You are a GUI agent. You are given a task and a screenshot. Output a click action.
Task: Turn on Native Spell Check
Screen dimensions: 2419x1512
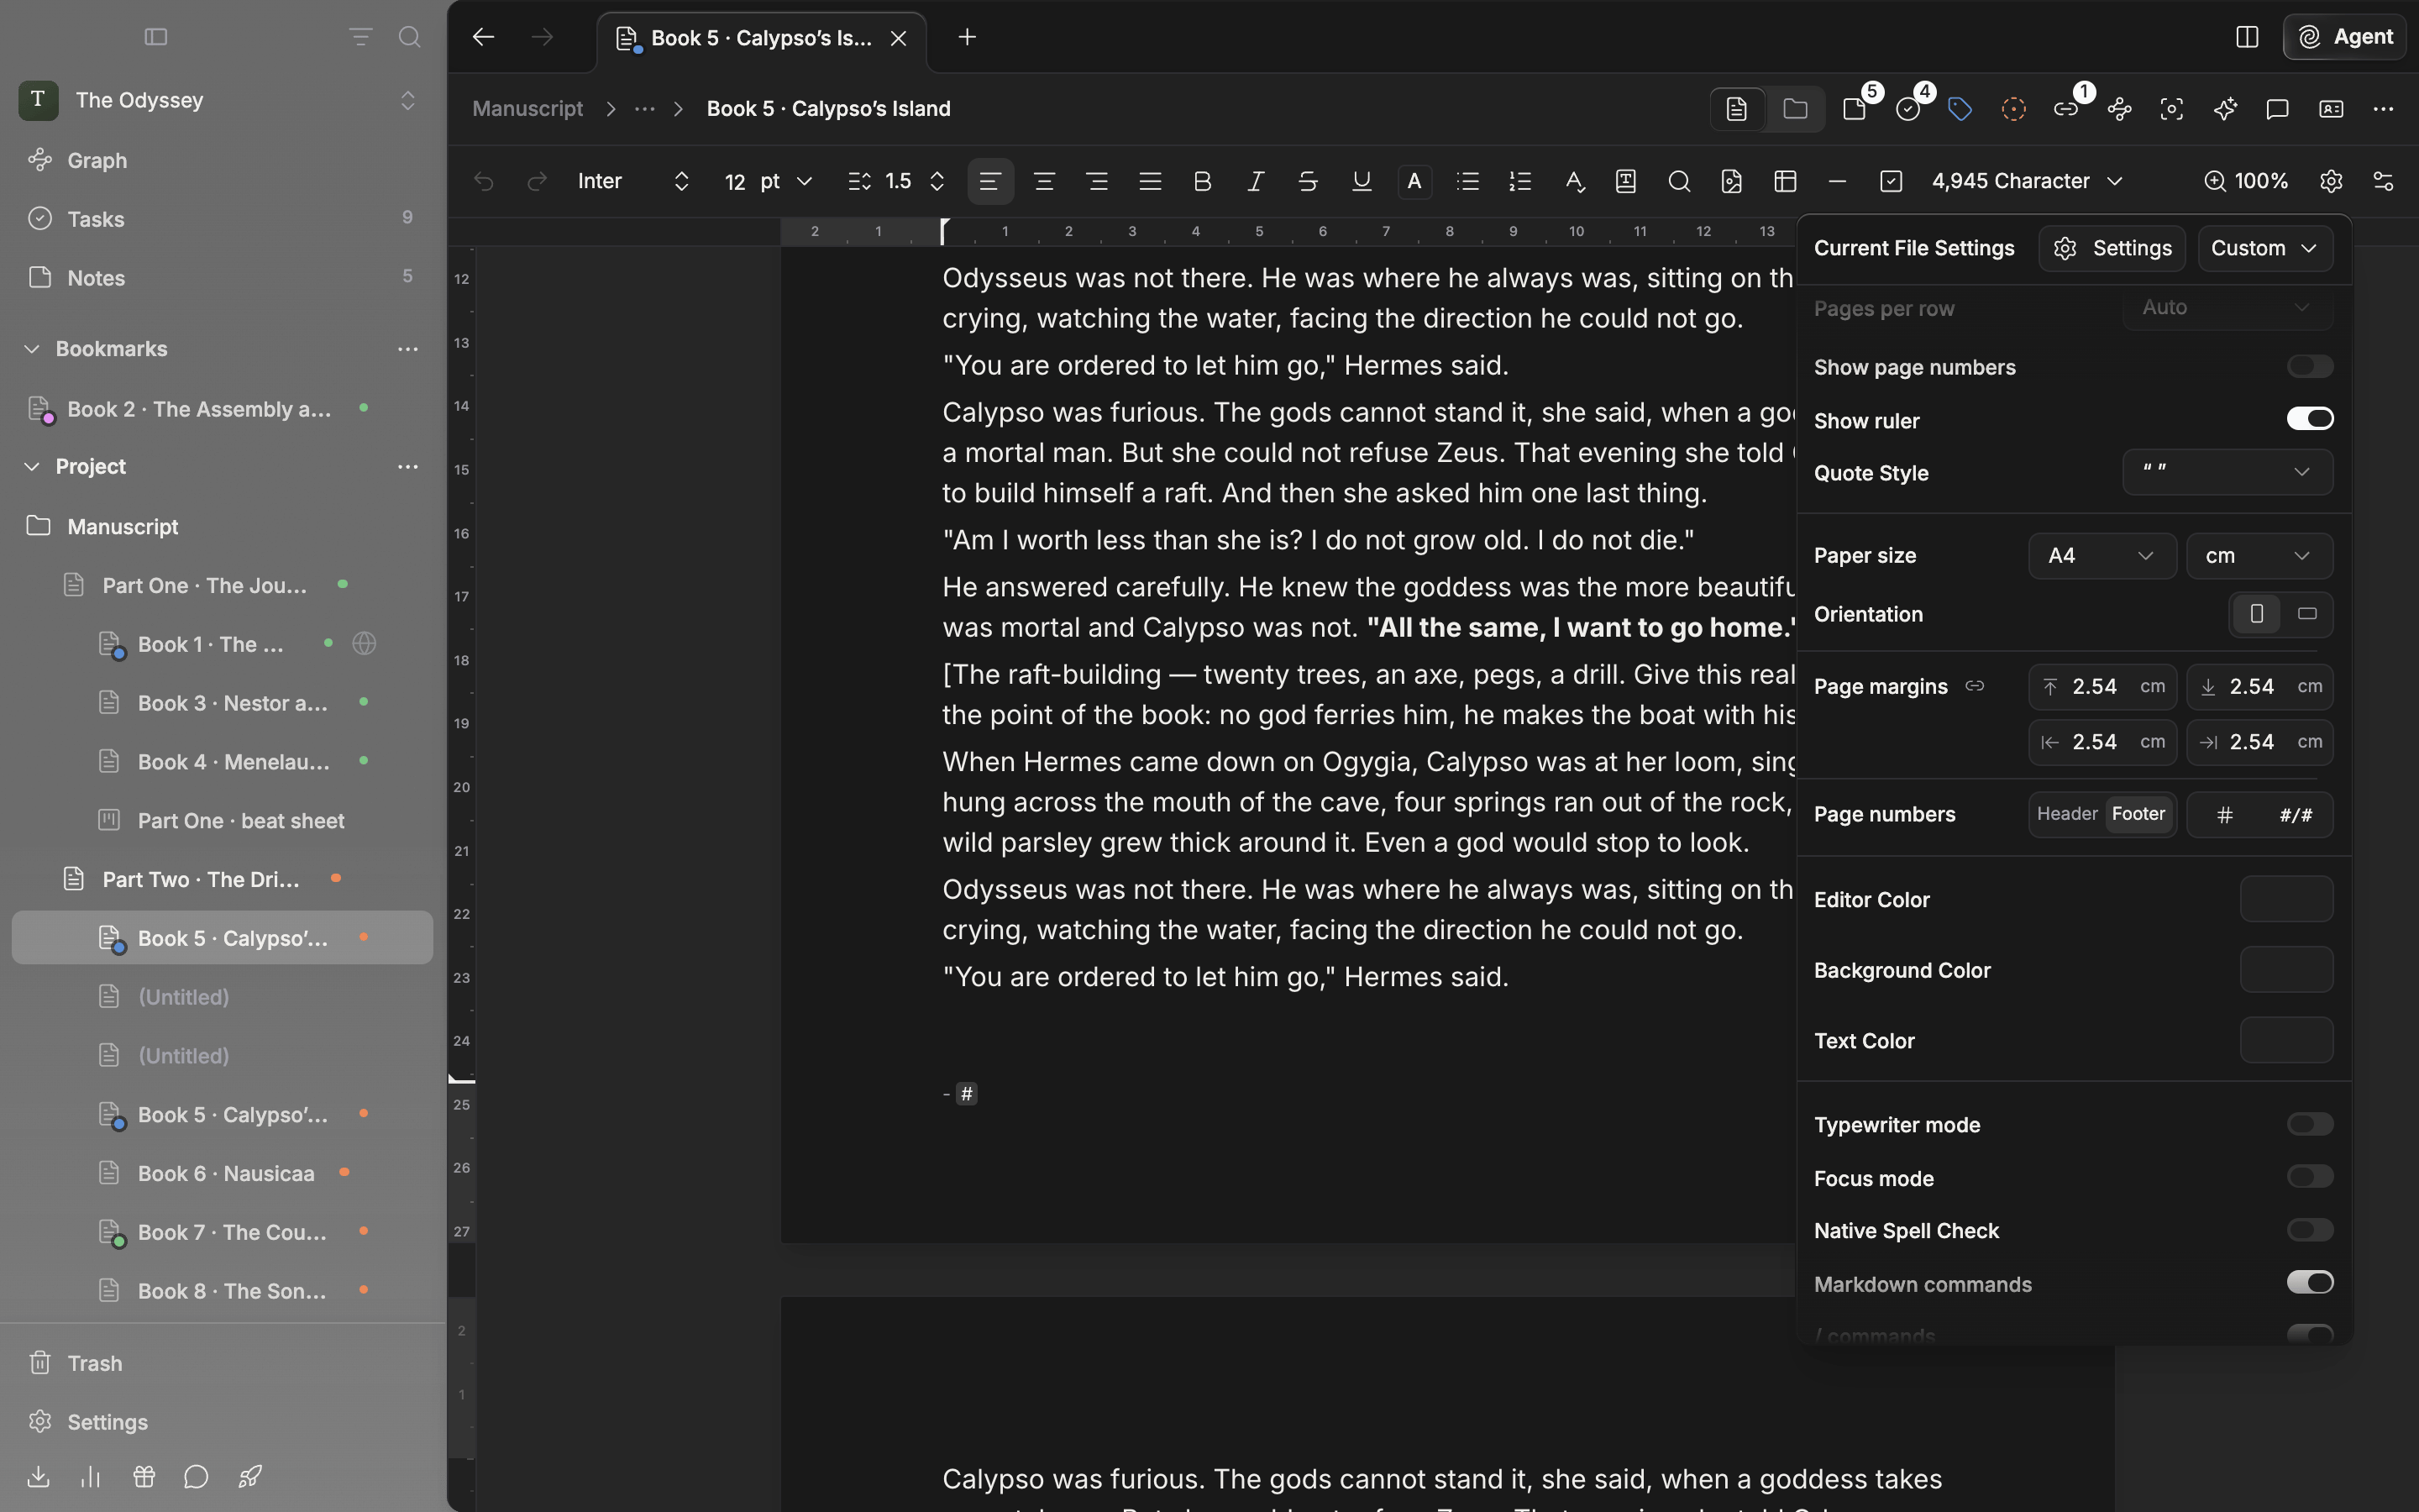2309,1230
